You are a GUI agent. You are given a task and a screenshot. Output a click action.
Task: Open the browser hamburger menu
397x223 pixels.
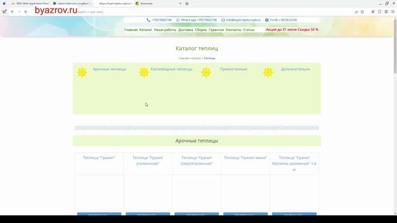(x=393, y=12)
